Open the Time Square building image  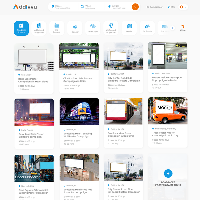[x=34, y=168]
